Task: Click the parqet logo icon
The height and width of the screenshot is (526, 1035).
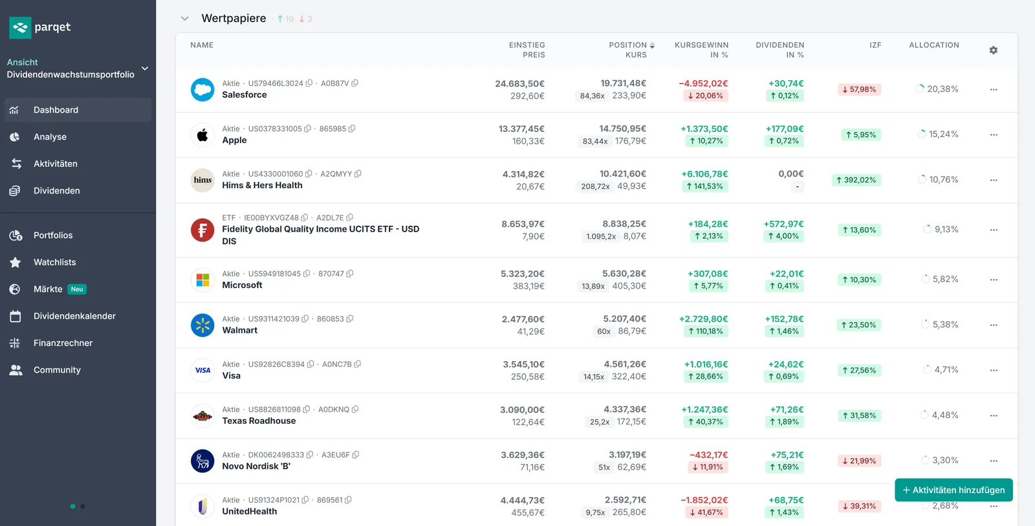Action: click(20, 27)
